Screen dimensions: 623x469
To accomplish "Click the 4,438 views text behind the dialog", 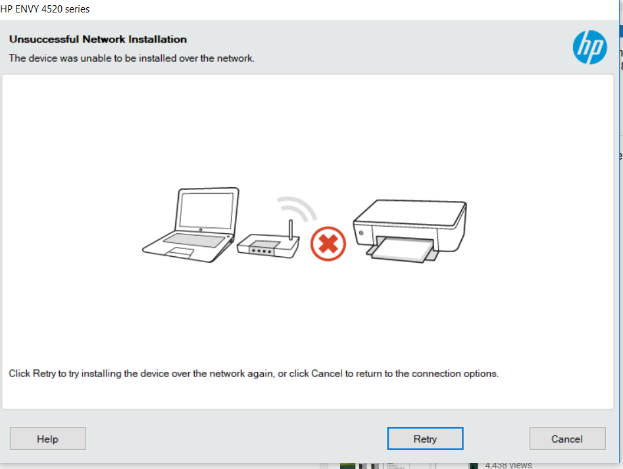I will point(508,465).
